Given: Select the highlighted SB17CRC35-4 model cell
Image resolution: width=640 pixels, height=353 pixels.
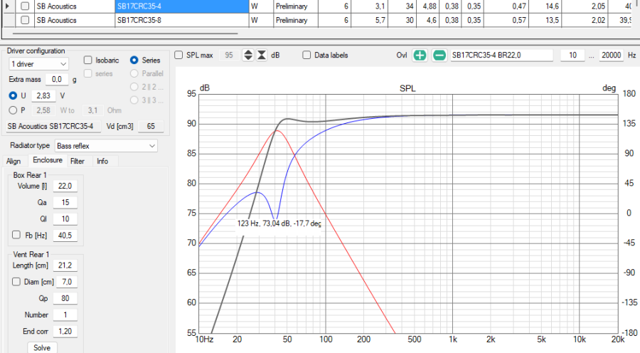Looking at the screenshot, I should tap(181, 6).
